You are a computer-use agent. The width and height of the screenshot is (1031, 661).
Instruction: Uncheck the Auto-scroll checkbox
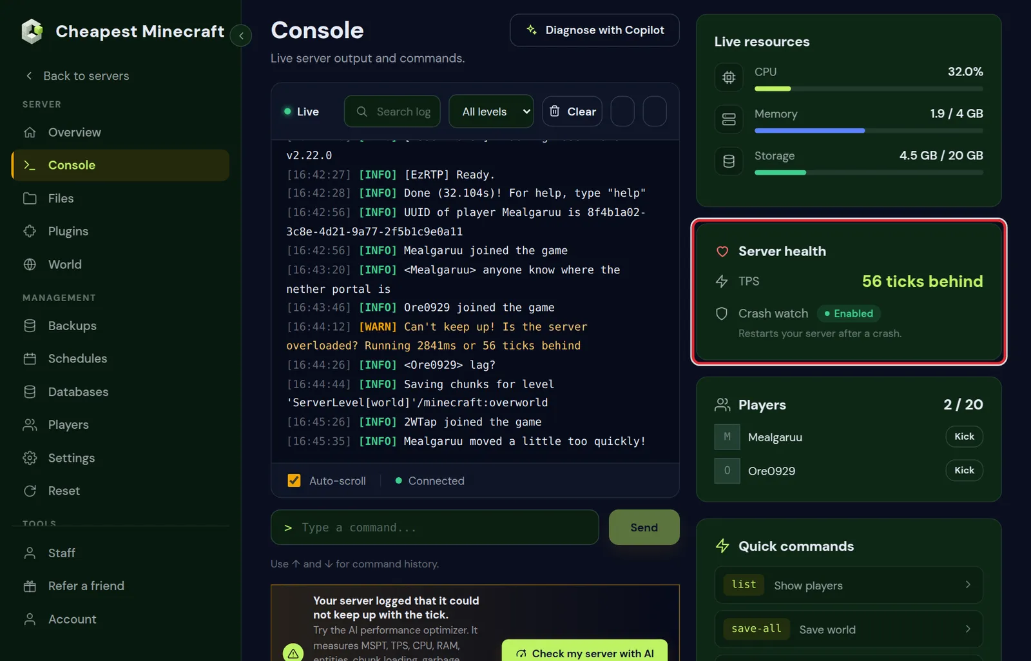pos(294,480)
